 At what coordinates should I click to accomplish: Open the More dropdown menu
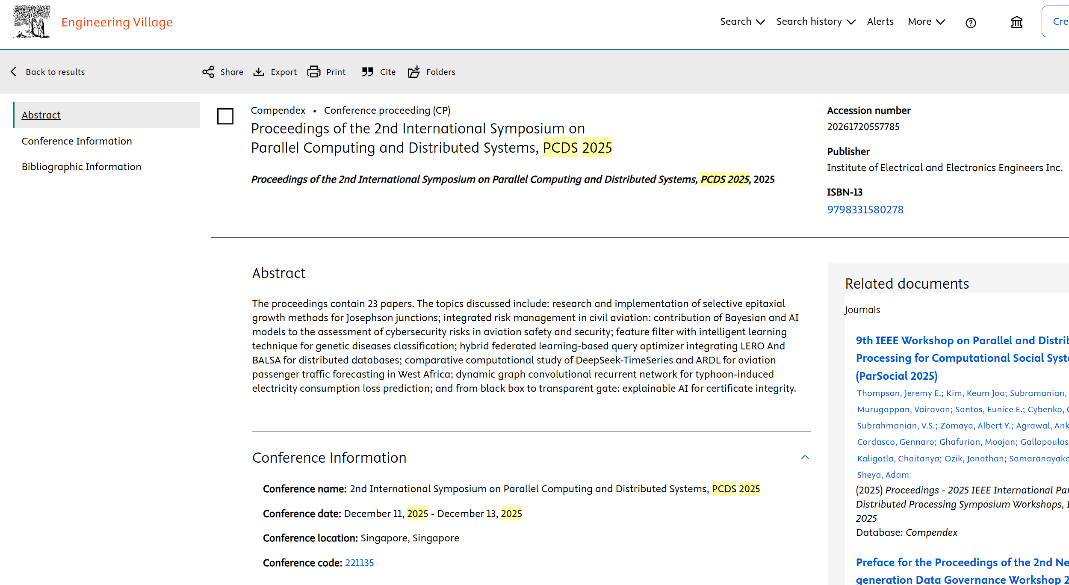pos(926,22)
